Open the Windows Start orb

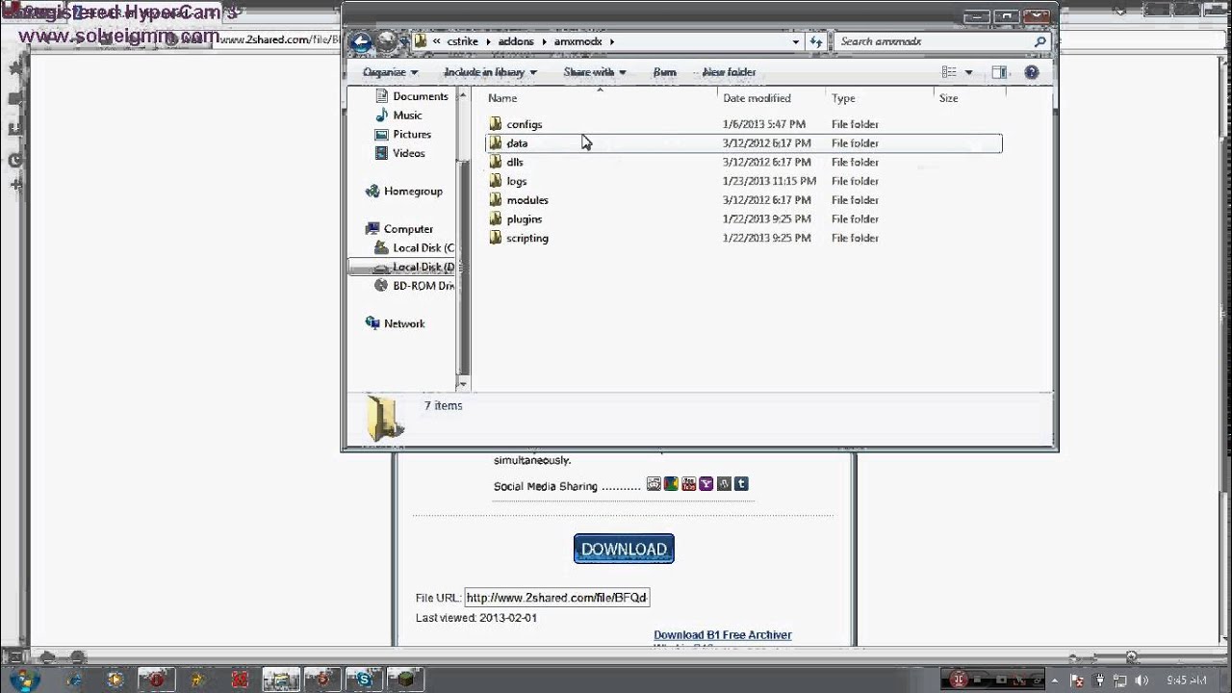(x=23, y=680)
